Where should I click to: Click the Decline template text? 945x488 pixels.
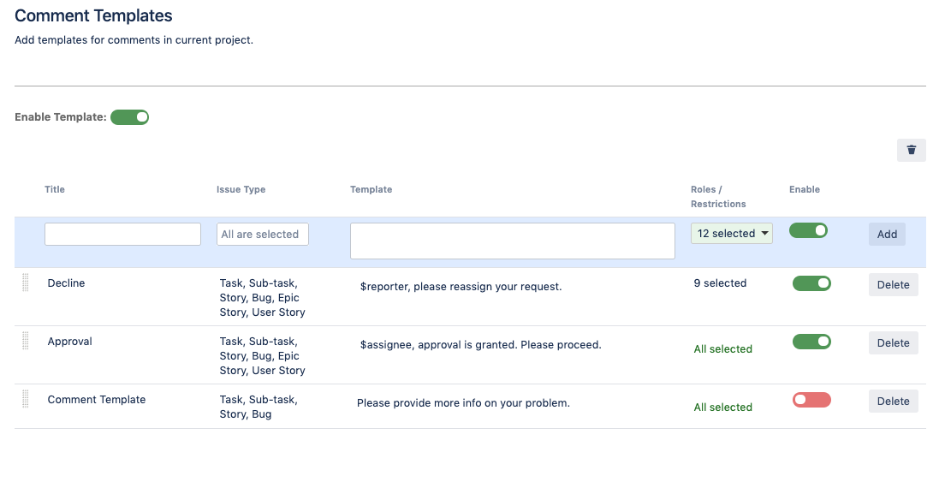[x=461, y=287]
